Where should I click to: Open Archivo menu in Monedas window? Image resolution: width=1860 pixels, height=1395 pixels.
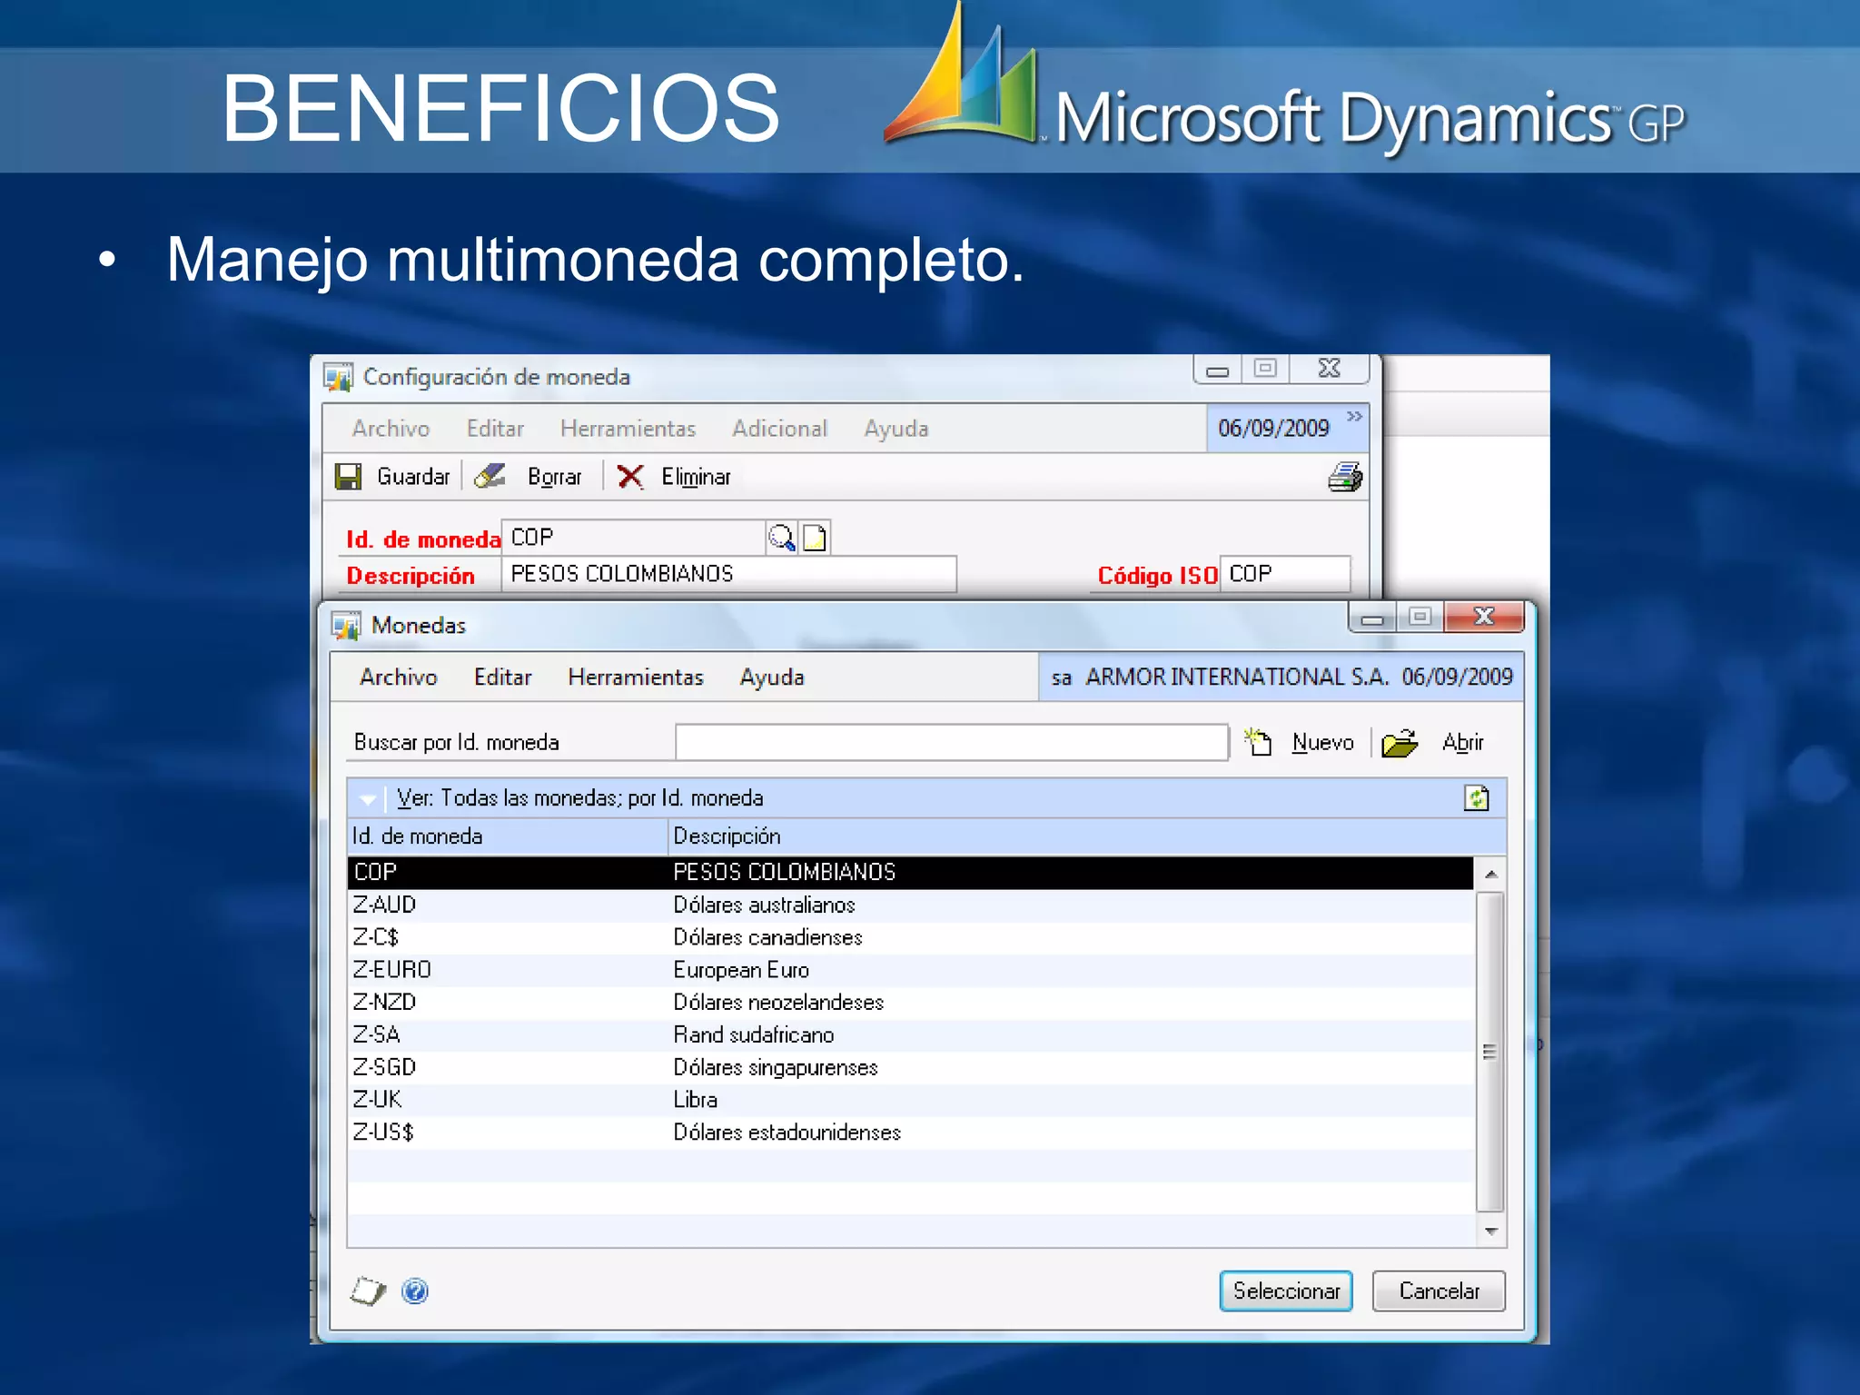pos(398,677)
